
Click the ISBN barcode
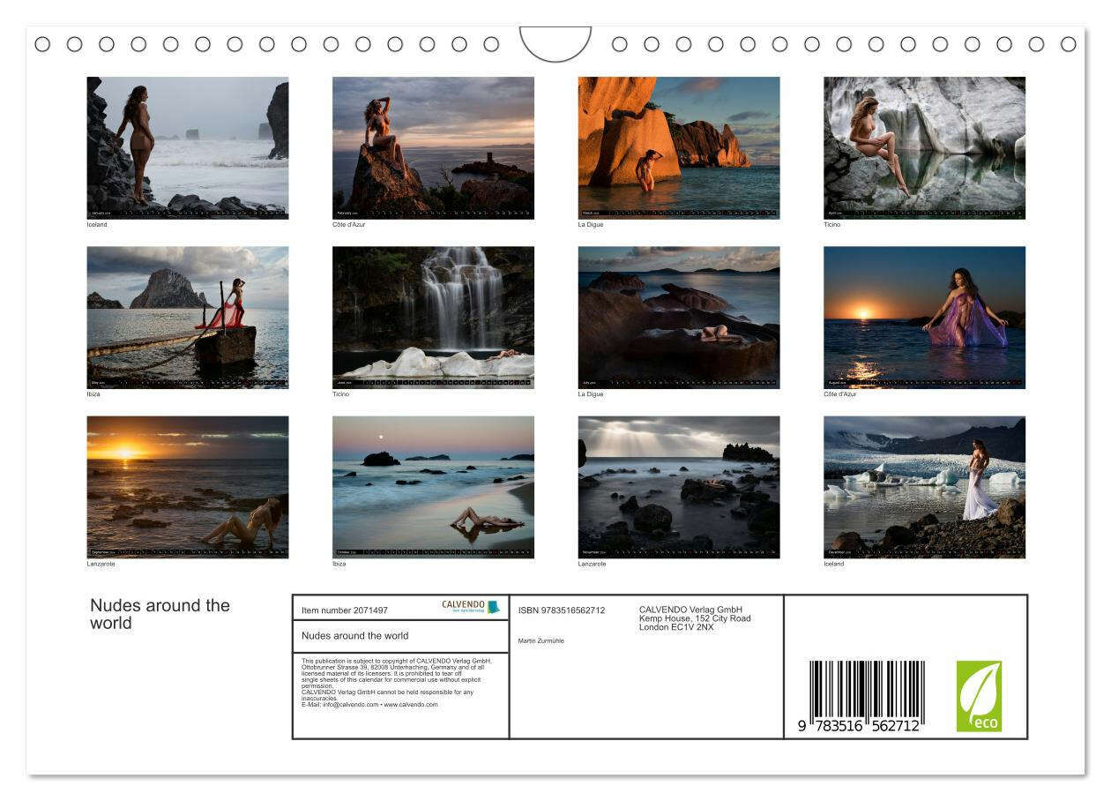[x=867, y=697]
